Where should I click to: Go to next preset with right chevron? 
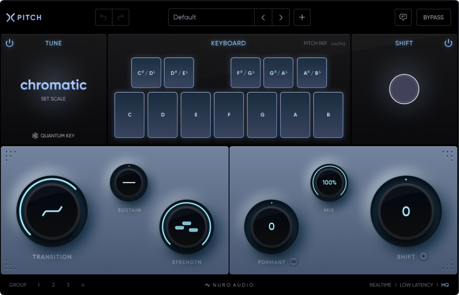tap(281, 18)
